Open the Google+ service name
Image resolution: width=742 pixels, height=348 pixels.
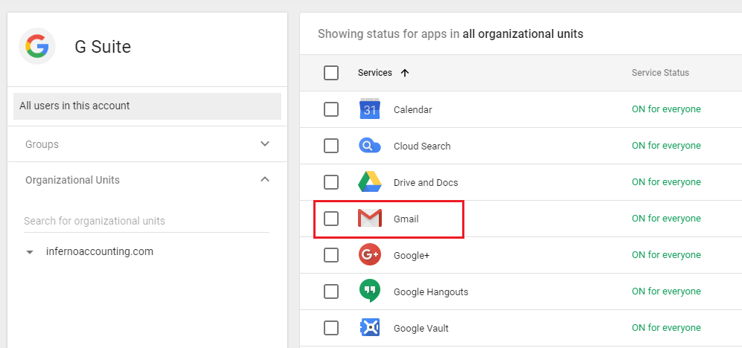pyautogui.click(x=412, y=255)
